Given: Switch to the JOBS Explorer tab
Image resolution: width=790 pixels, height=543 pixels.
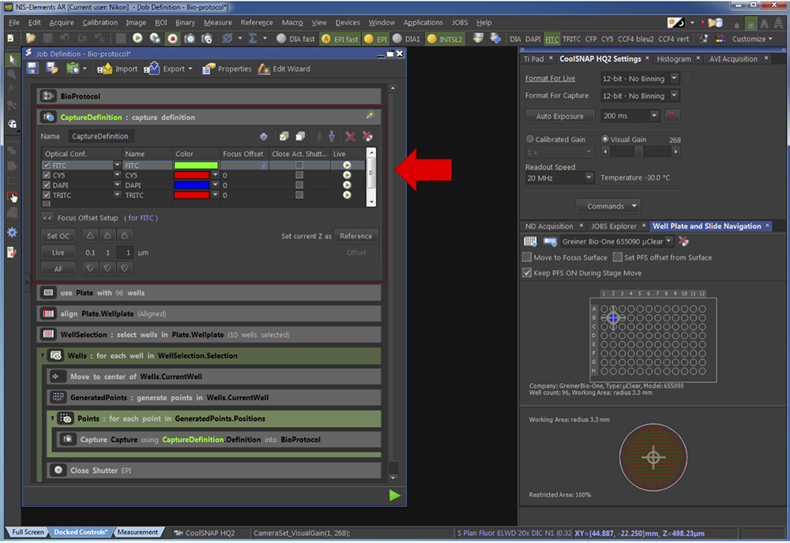Looking at the screenshot, I should coord(614,227).
